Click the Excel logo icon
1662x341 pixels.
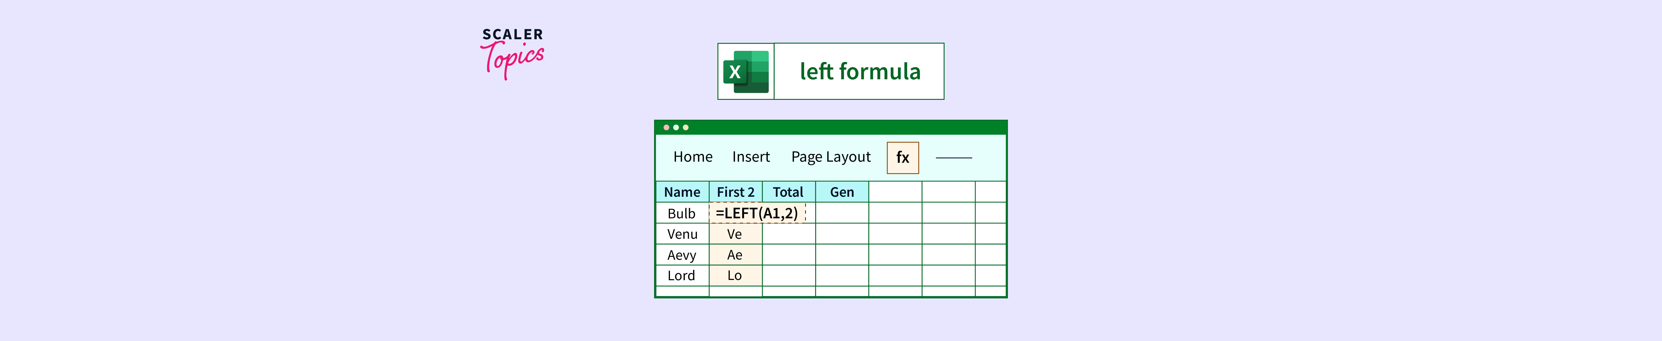(x=746, y=71)
